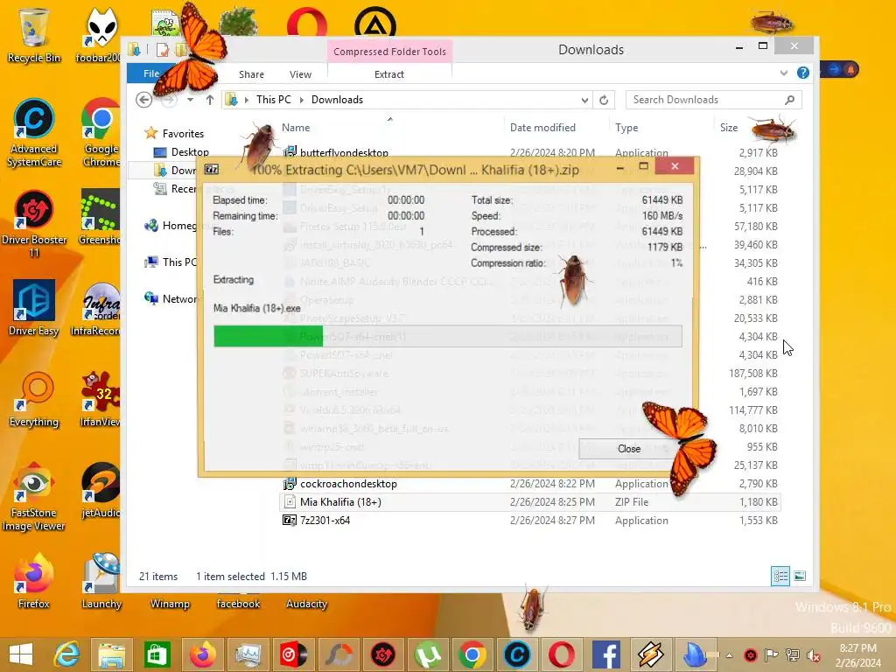The height and width of the screenshot is (672, 896).
Task: Click the Windows Start button
Action: point(21,654)
